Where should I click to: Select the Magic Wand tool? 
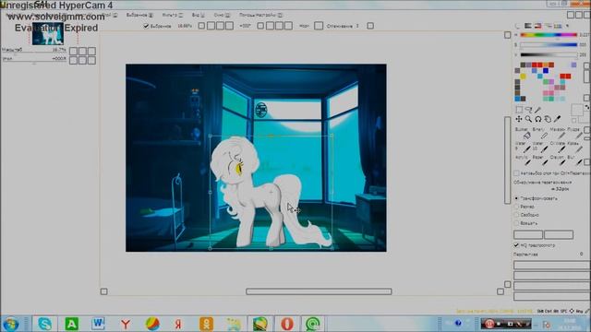tap(537, 110)
